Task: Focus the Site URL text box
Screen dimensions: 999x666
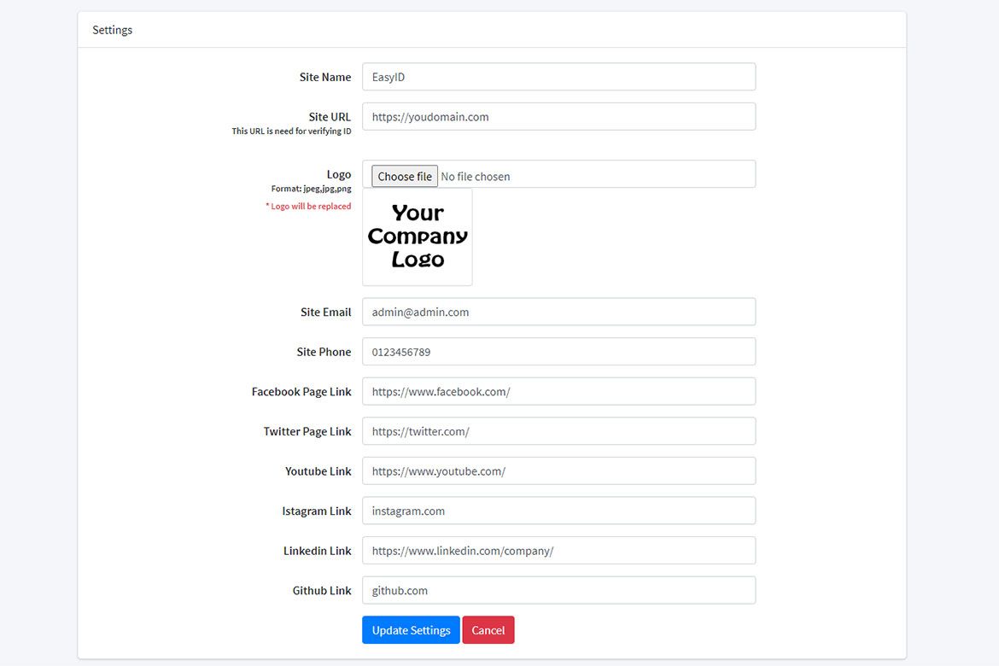Action: (x=558, y=117)
